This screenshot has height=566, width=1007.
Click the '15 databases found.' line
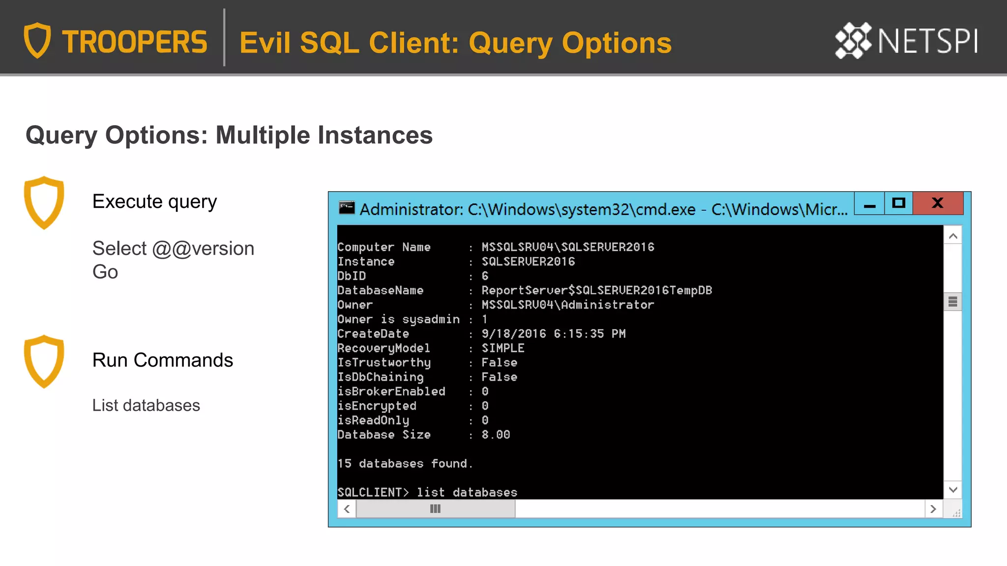(x=405, y=463)
